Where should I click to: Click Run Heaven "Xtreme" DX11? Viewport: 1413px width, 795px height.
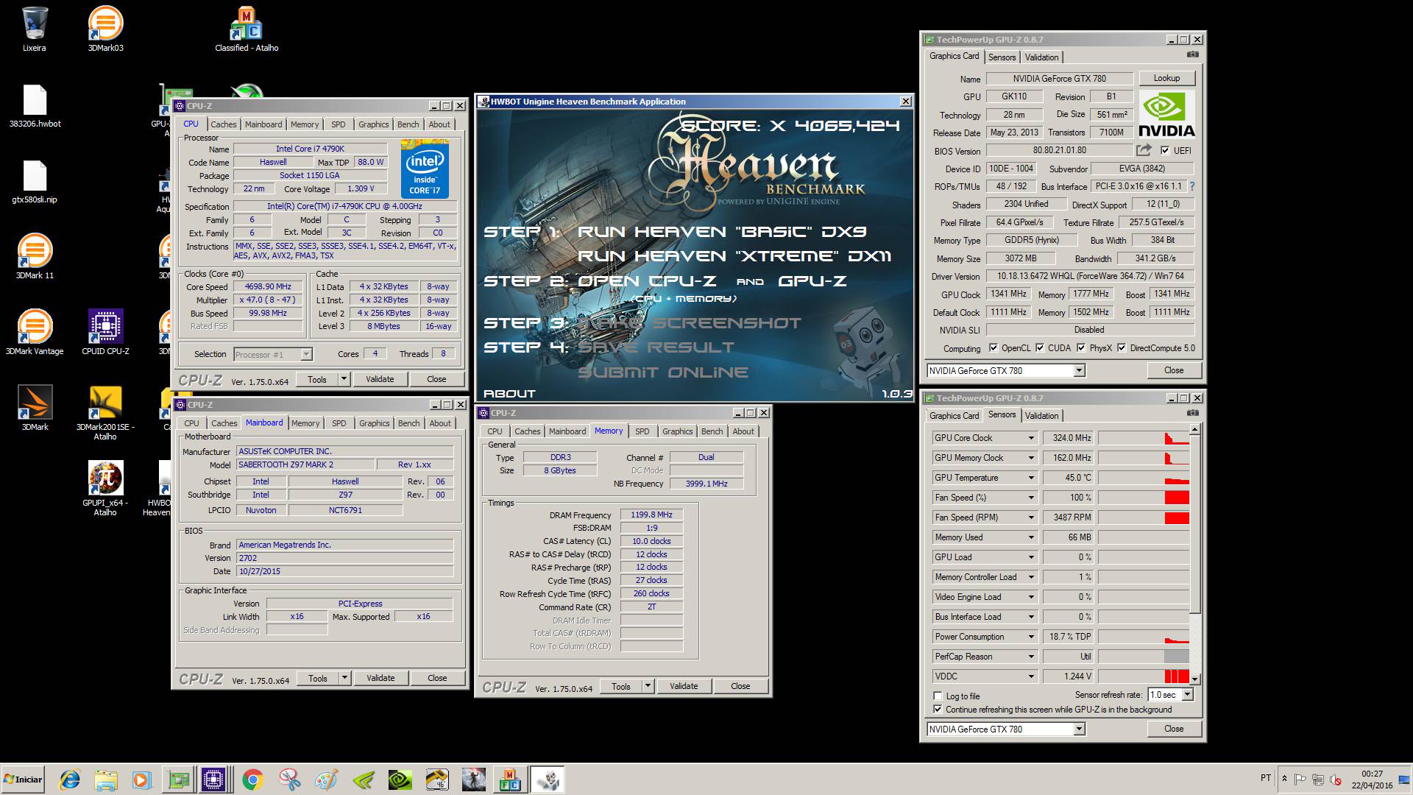(734, 256)
